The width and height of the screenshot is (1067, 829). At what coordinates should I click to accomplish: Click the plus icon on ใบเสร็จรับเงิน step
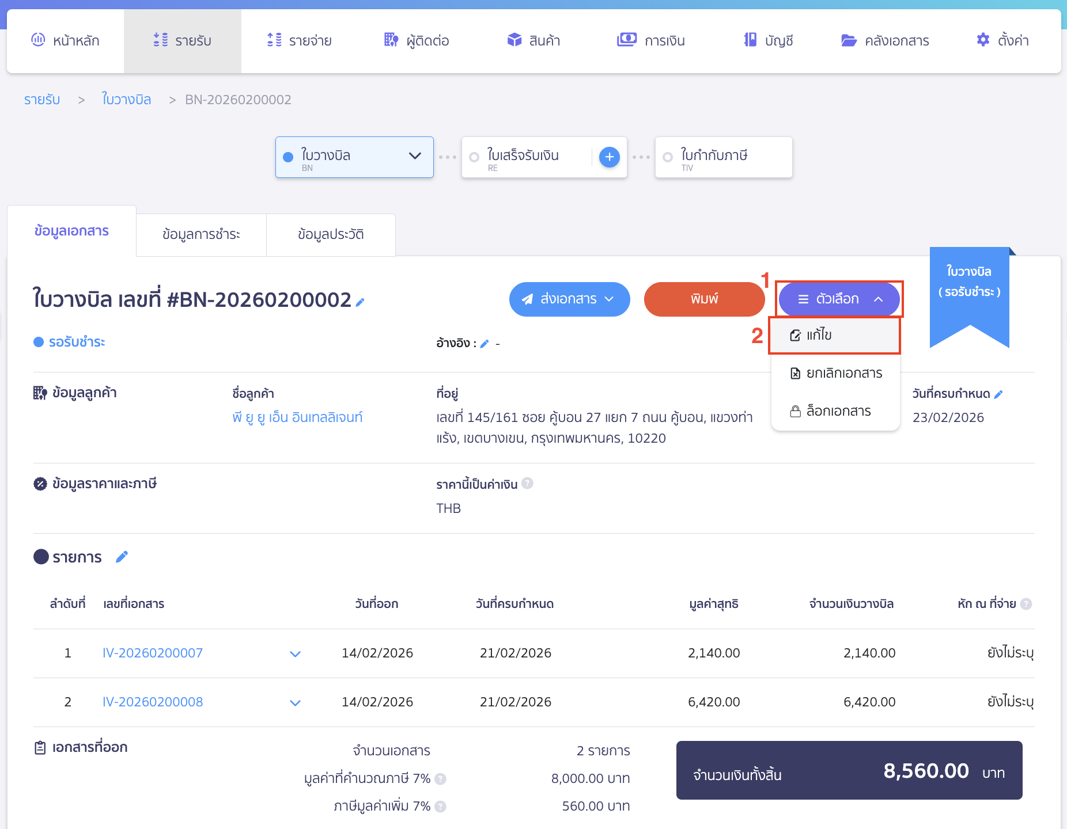tap(609, 157)
